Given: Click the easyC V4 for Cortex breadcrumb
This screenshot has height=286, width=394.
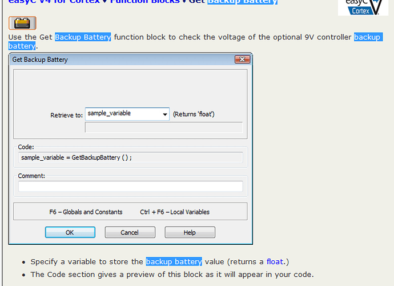Looking at the screenshot, I should (x=54, y=2).
